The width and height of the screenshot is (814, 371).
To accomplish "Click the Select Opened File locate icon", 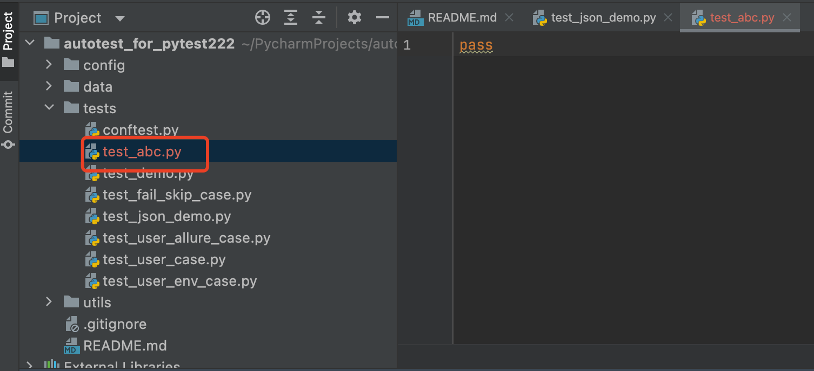I will [x=263, y=18].
